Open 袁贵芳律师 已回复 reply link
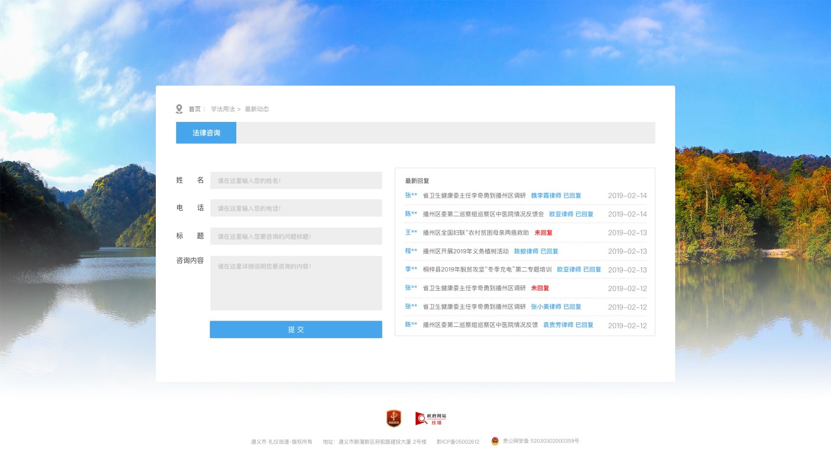 (568, 325)
